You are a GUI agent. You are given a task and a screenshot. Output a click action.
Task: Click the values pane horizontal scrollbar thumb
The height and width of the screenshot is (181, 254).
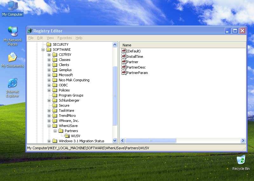pos(150,140)
